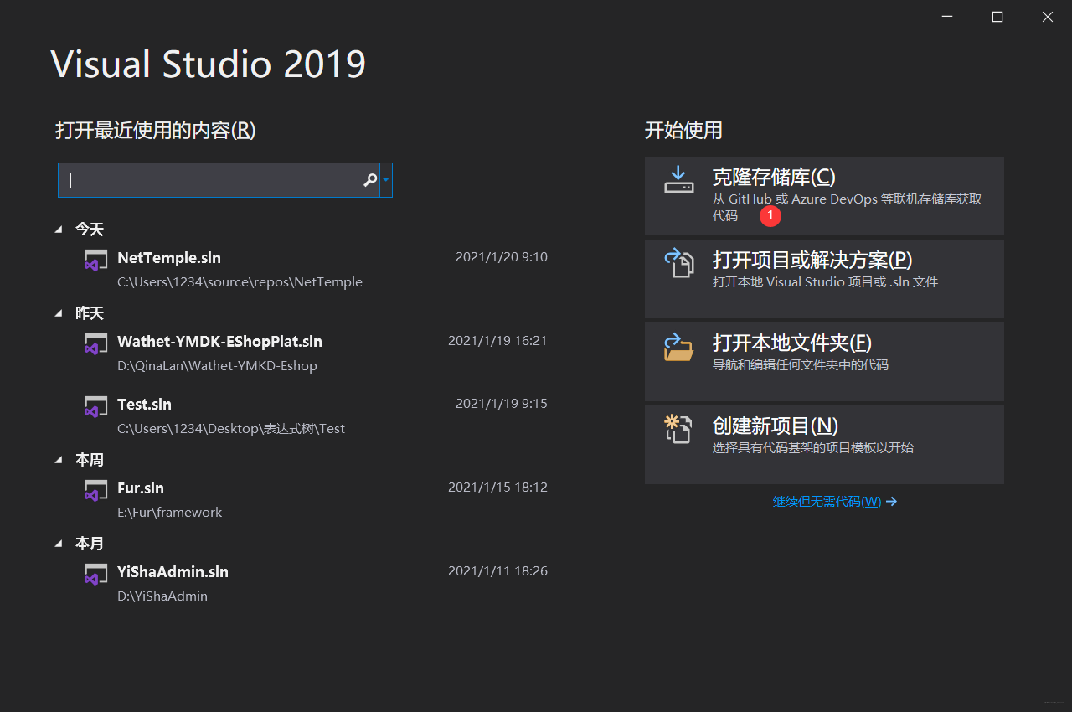Image resolution: width=1072 pixels, height=712 pixels.
Task: Click timestamp 2021/1/11 18:26
Action: pos(497,571)
